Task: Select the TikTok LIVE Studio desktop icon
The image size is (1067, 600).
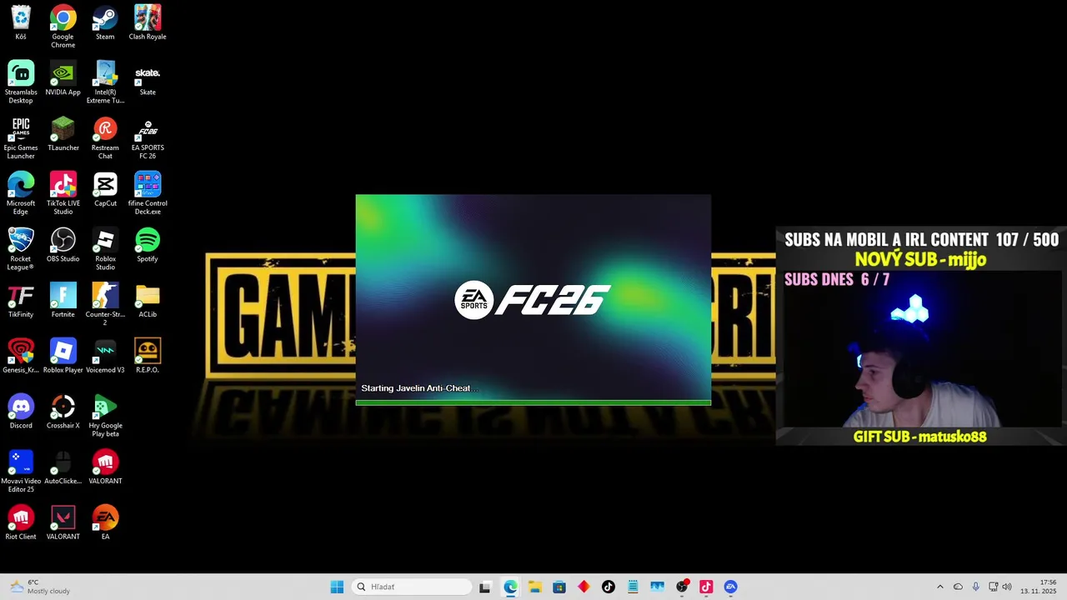Action: pos(63,193)
